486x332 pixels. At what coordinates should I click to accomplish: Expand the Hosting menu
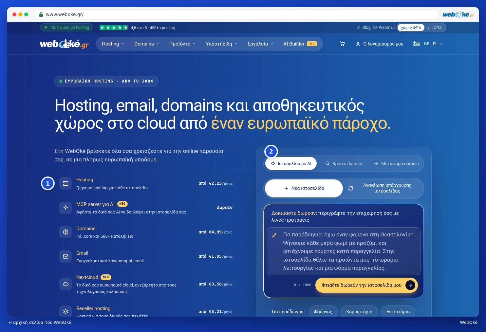click(x=113, y=44)
